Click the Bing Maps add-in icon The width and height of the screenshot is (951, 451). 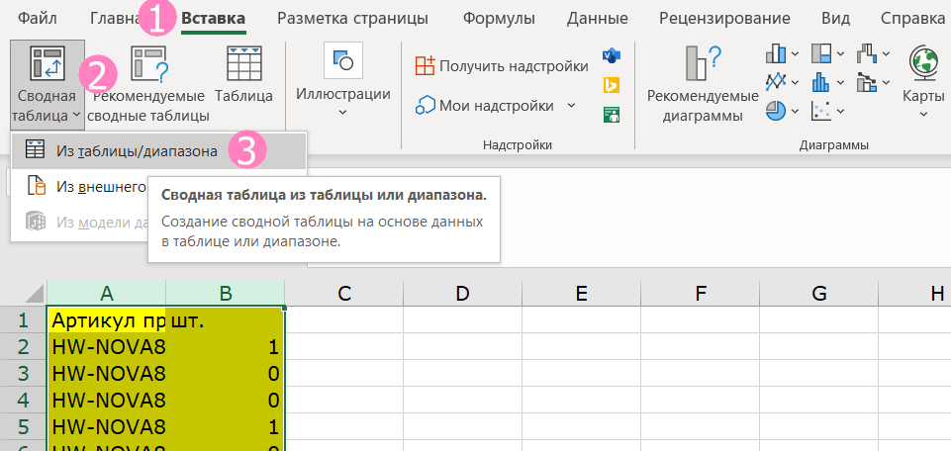(611, 85)
